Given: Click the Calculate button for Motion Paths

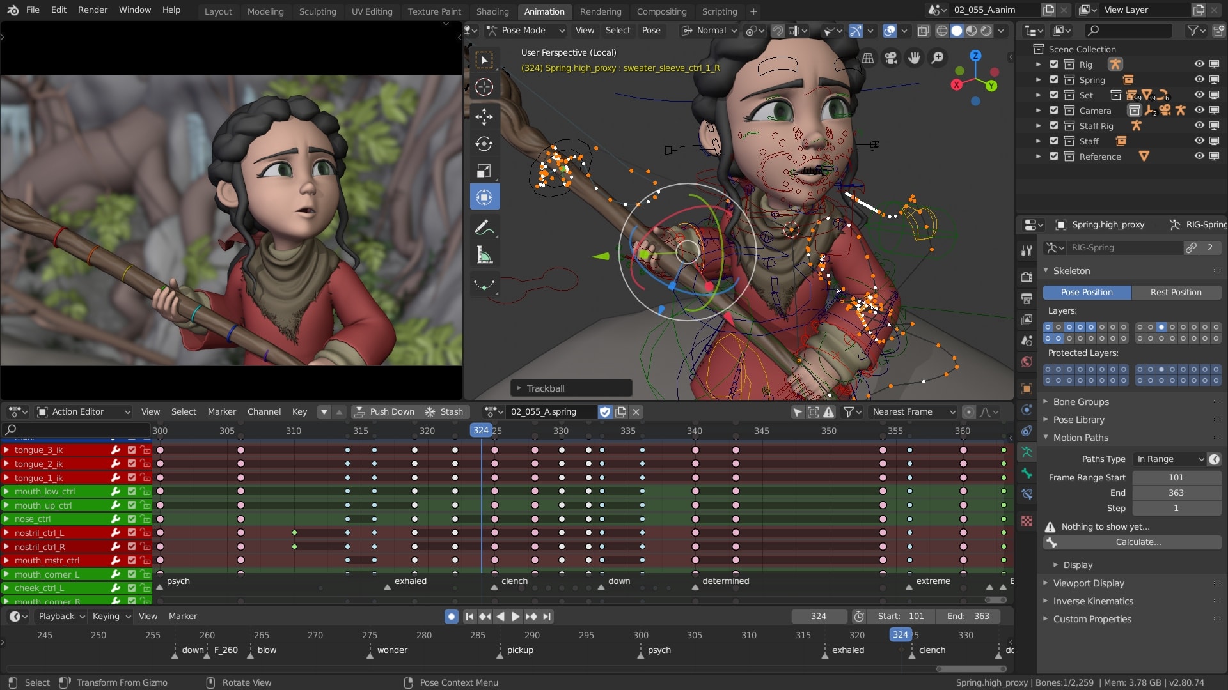Looking at the screenshot, I should [x=1138, y=542].
